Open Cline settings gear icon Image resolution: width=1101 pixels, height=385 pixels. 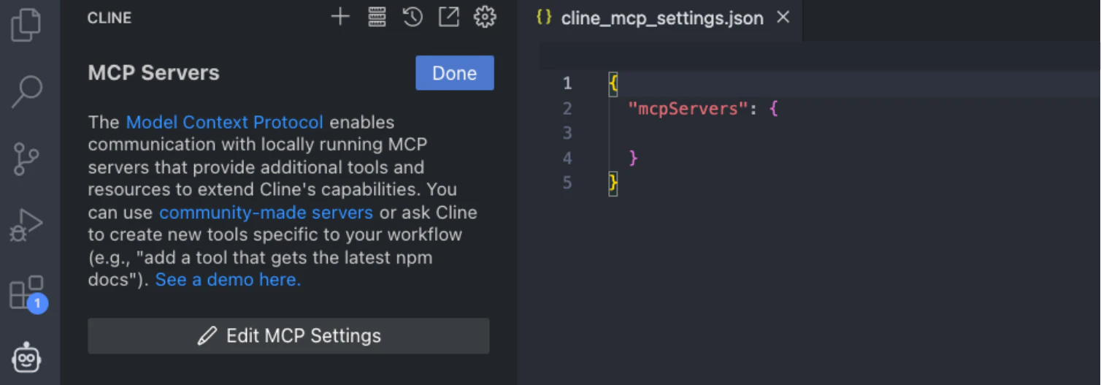[x=485, y=17]
